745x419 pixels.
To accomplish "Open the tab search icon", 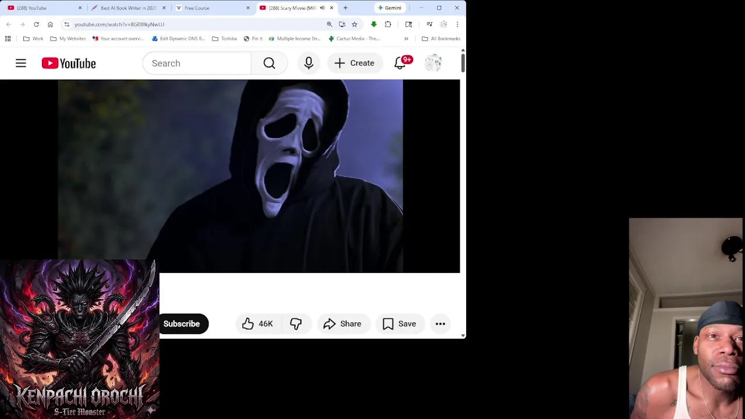I will [409, 24].
